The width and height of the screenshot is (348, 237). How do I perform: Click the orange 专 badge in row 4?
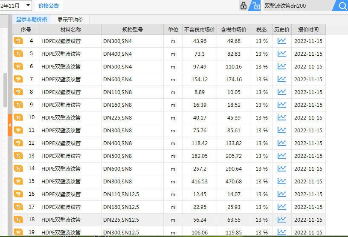click(18, 41)
